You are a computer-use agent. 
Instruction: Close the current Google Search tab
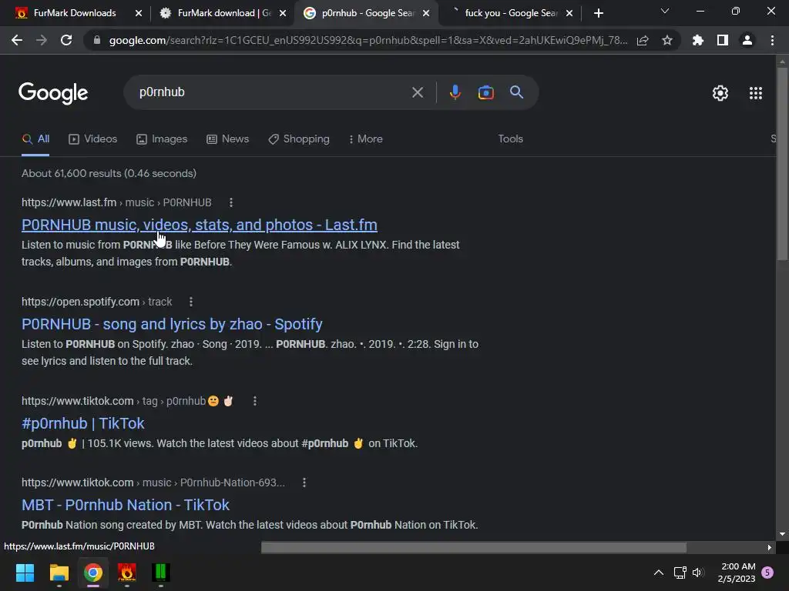425,13
